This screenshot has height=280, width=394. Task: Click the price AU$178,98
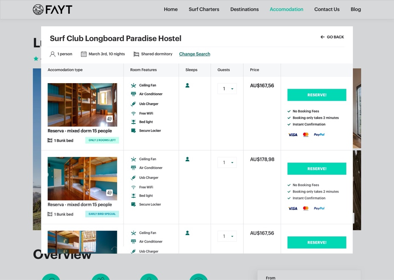pyautogui.click(x=262, y=160)
